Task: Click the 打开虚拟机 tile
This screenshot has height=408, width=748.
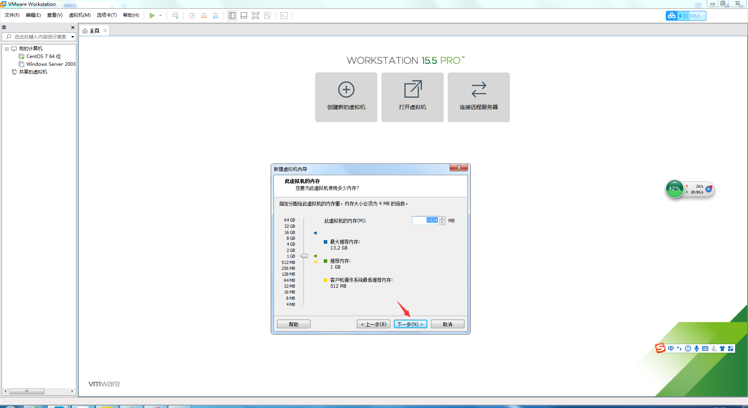Action: [413, 97]
